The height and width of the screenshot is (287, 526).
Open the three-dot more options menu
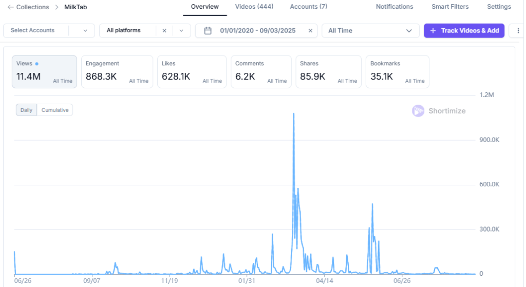point(516,31)
